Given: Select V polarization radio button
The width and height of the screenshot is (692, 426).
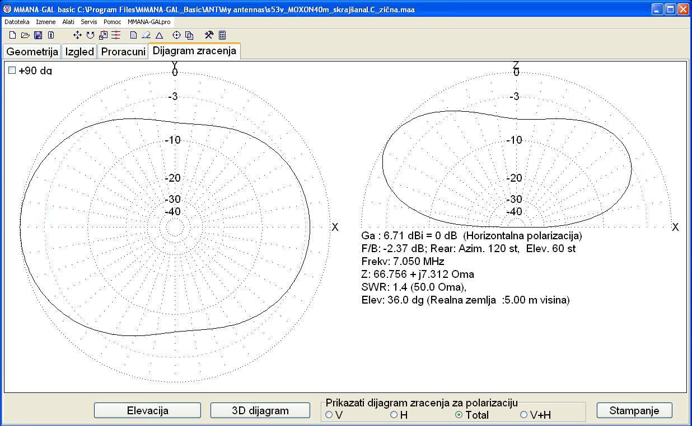Looking at the screenshot, I should pos(329,415).
